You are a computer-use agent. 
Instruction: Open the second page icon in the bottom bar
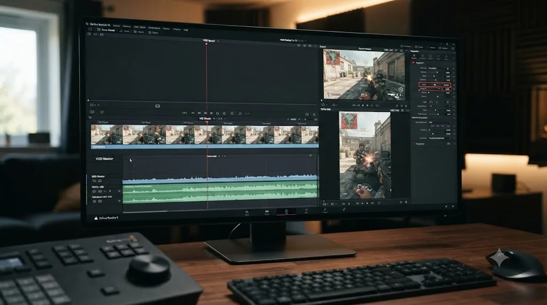tap(267, 212)
